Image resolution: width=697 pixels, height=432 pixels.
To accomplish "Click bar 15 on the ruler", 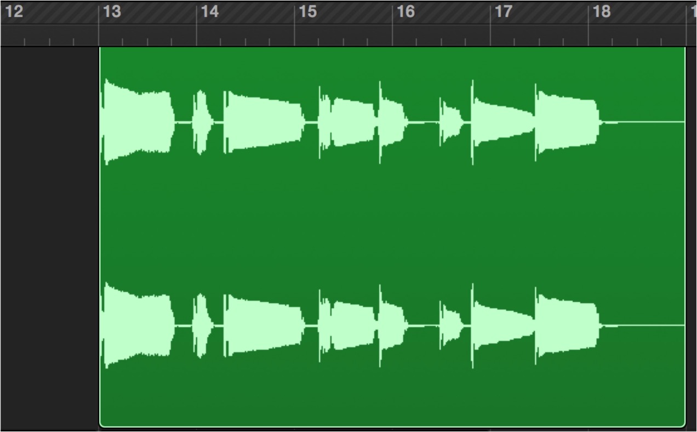I will pos(308,12).
